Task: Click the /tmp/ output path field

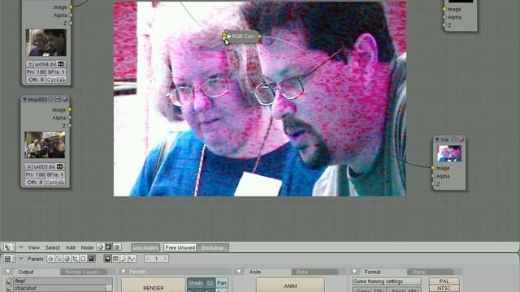Action: [x=63, y=281]
